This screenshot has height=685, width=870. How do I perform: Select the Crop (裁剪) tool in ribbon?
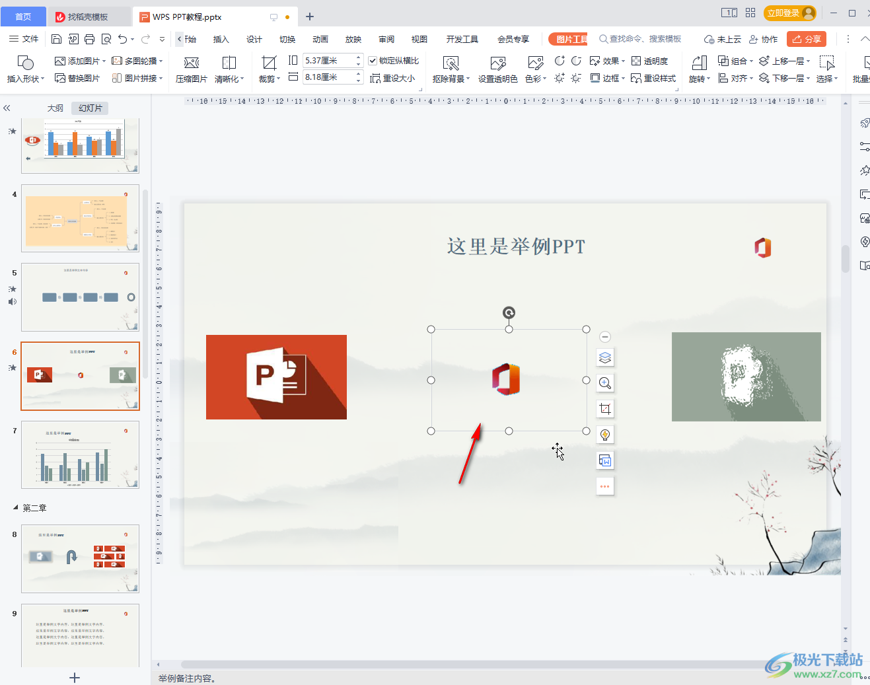(x=269, y=63)
